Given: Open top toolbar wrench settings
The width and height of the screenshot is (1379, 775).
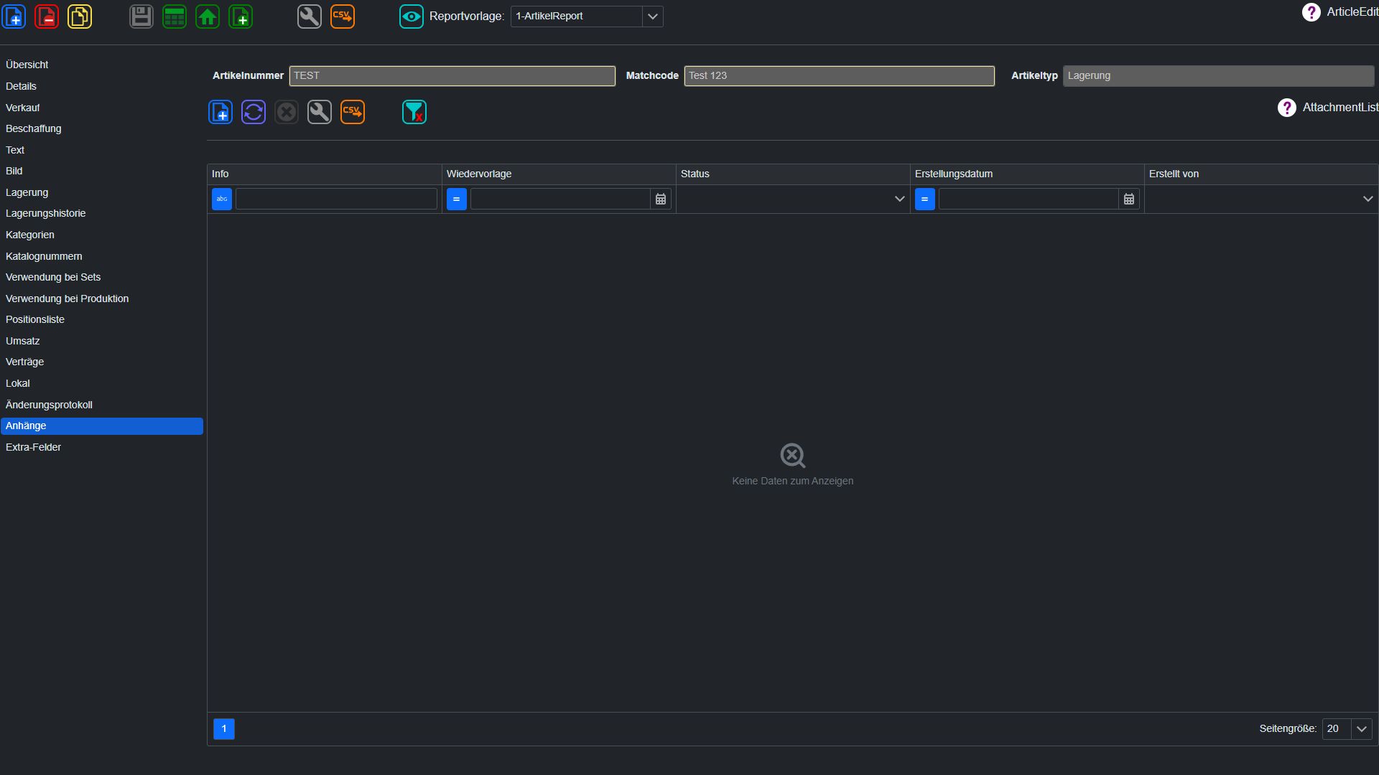Looking at the screenshot, I should point(310,17).
